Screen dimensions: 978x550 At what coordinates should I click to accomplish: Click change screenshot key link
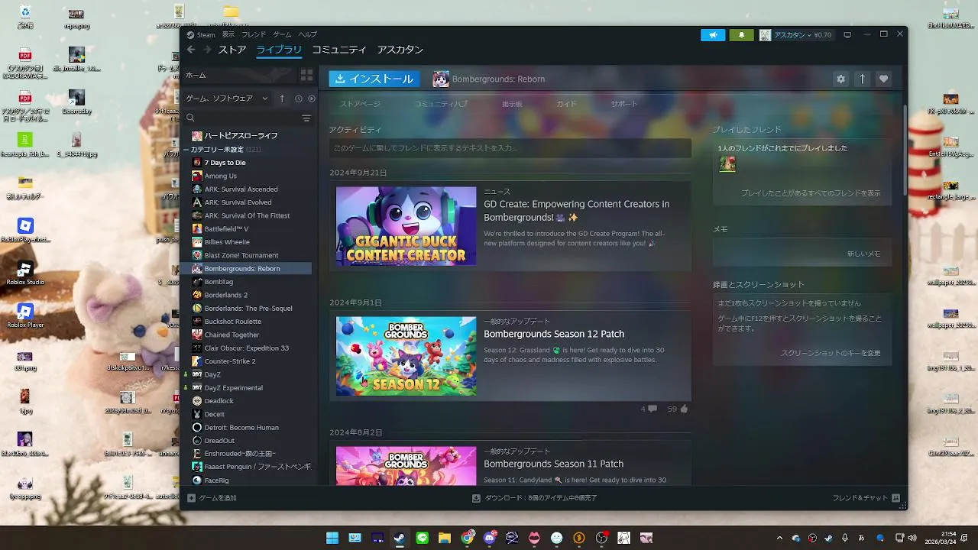831,353
